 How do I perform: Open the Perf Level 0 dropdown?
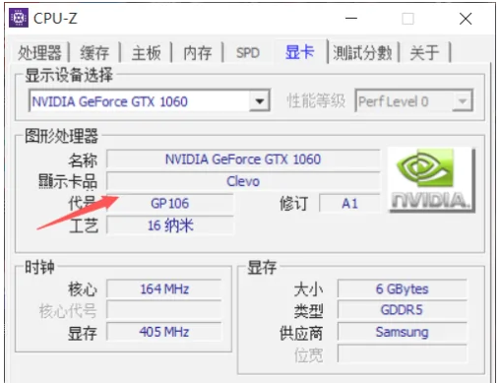point(413,101)
